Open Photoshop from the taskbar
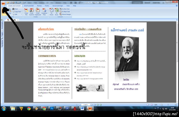The height and width of the screenshot is (117, 179). coord(52,109)
